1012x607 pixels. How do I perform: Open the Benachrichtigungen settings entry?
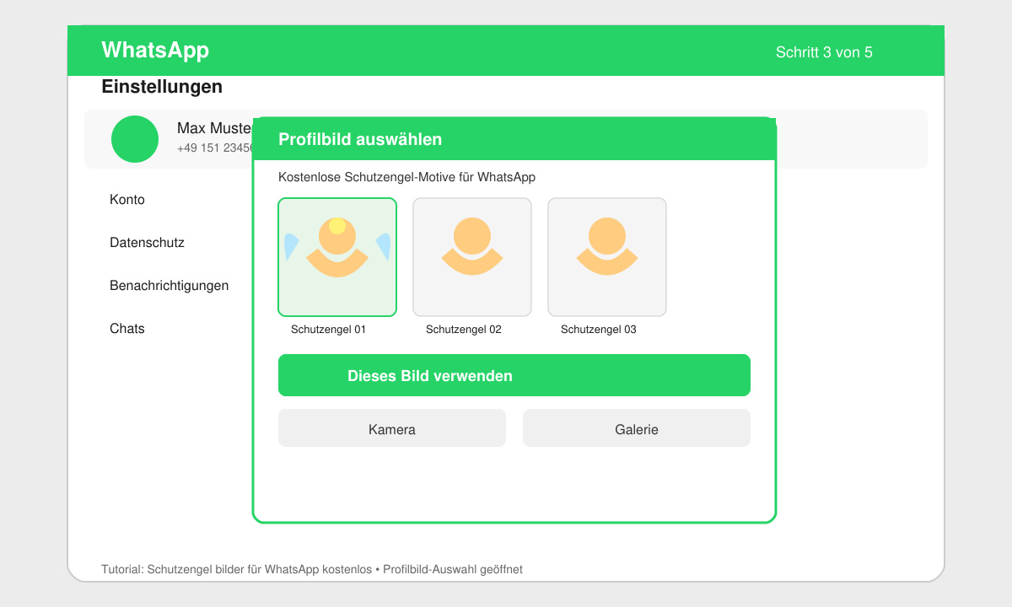[x=169, y=286]
